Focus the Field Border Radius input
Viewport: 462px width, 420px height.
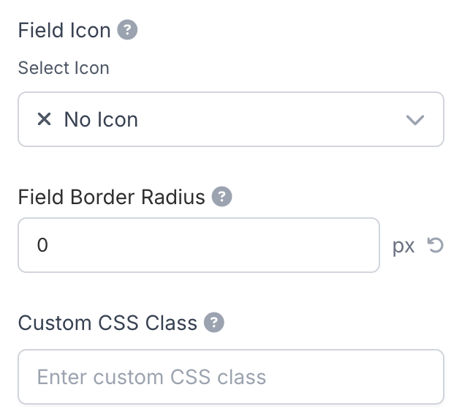199,245
